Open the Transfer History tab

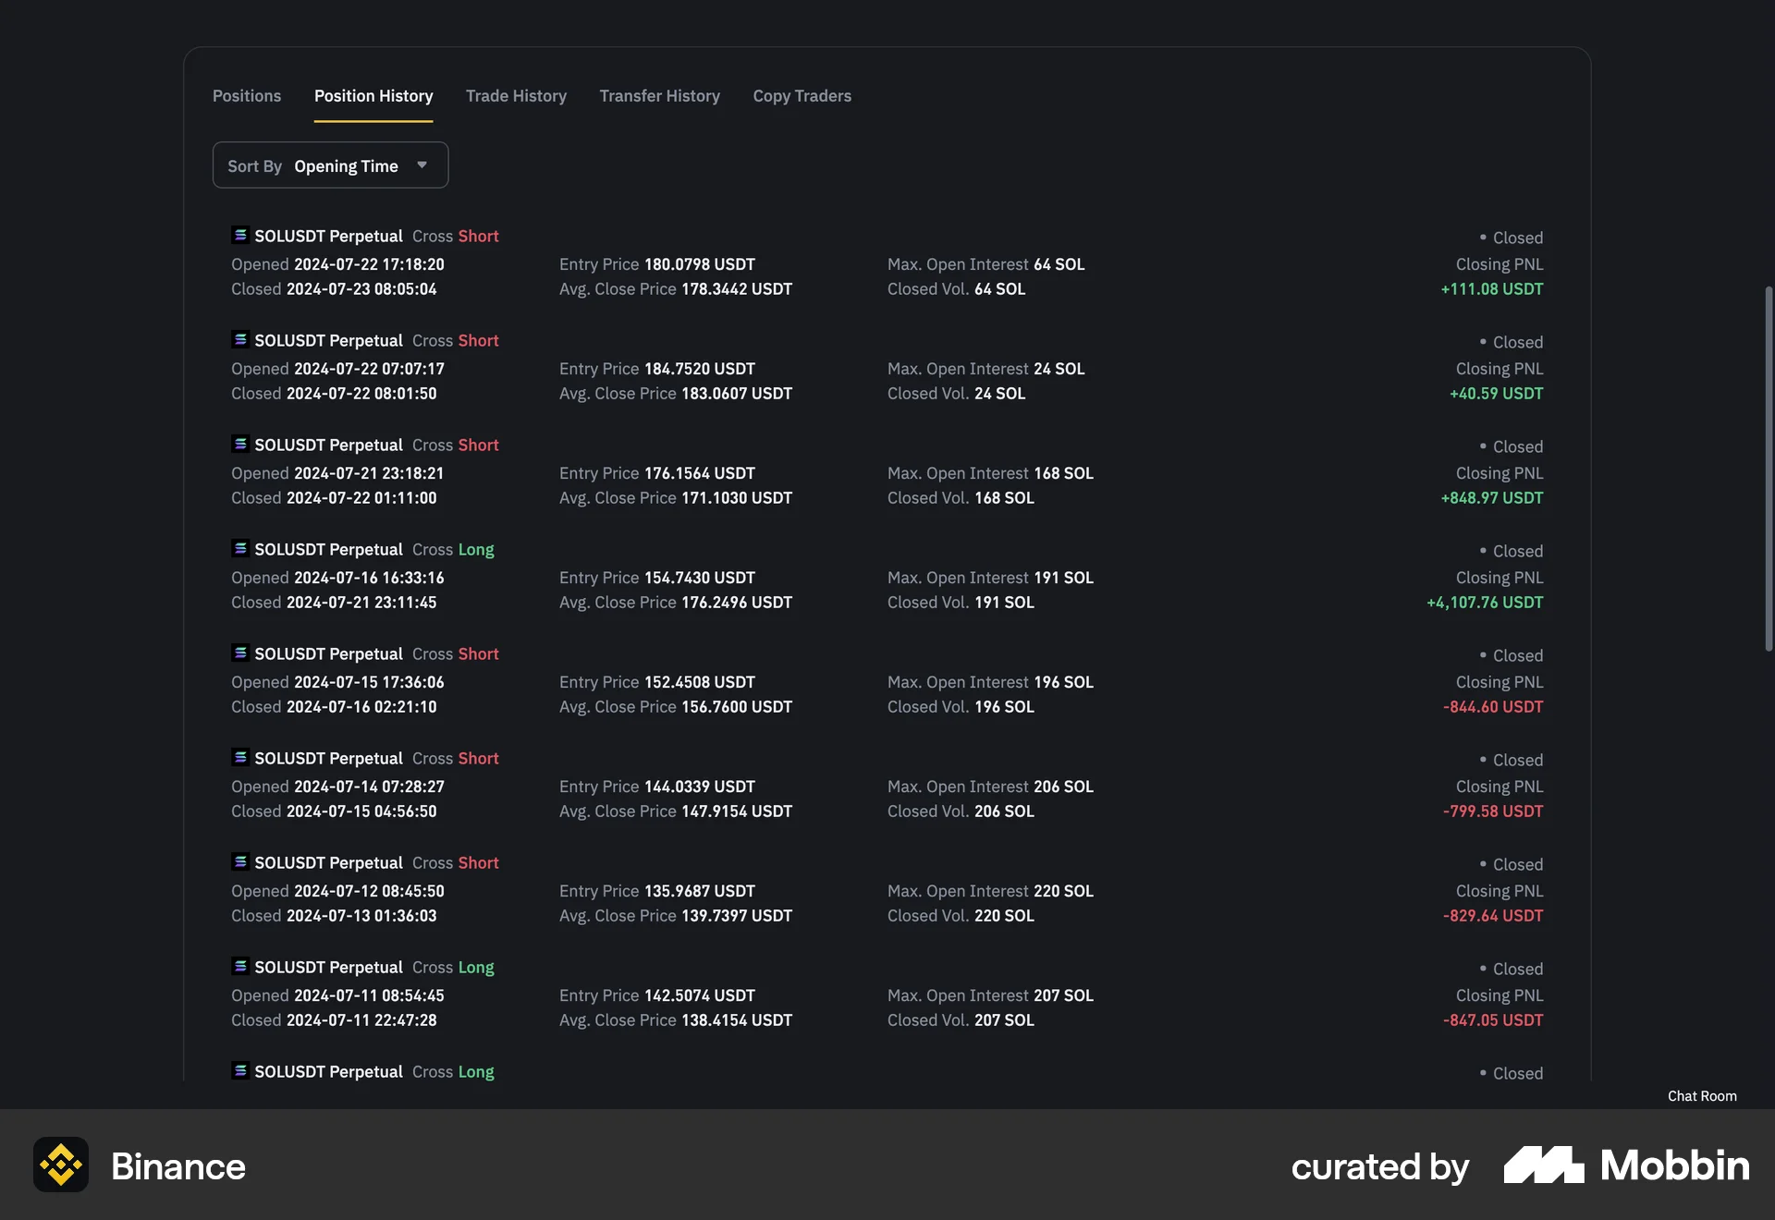659,96
